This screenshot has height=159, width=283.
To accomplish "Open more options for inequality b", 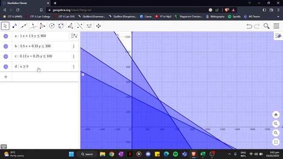I will pos(74,46).
